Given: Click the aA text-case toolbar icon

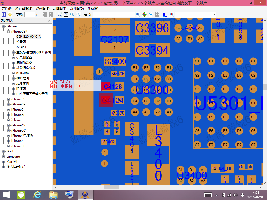Looking at the screenshot, I should point(151,15).
